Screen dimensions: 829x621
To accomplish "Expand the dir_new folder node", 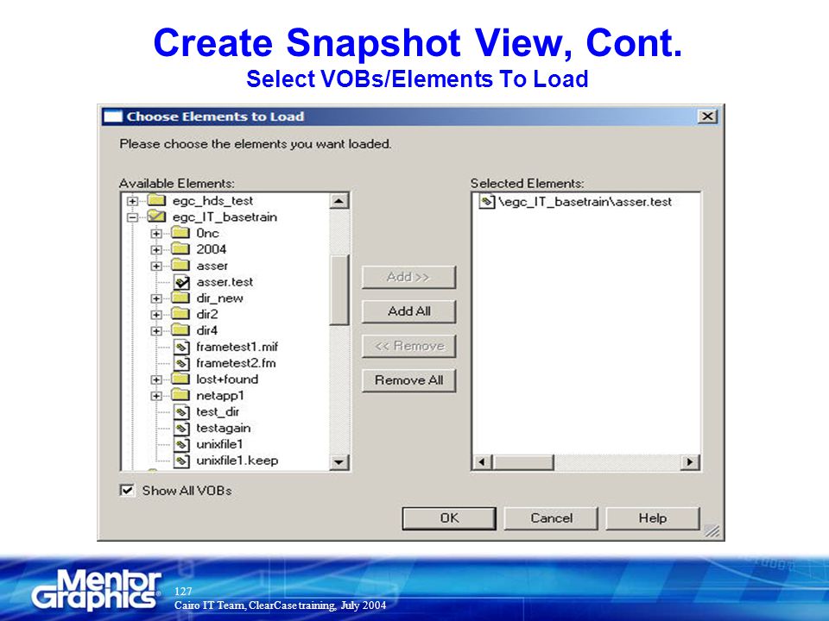I will click(156, 298).
